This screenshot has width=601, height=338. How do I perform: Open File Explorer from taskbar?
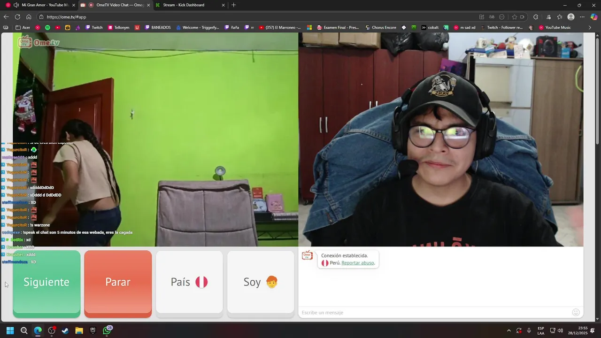coord(79,330)
